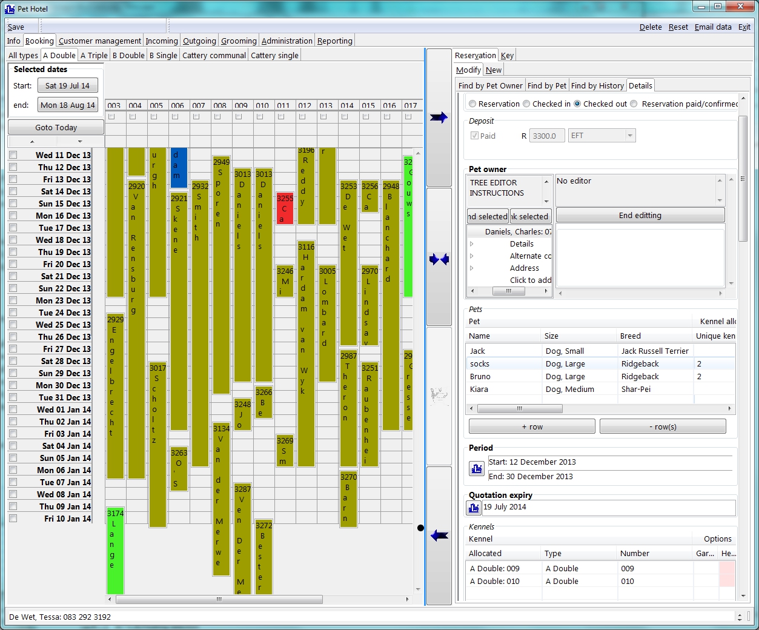759x630 pixels.
Task: Tick the checkbox under kennel column 009
Action: [x=239, y=116]
